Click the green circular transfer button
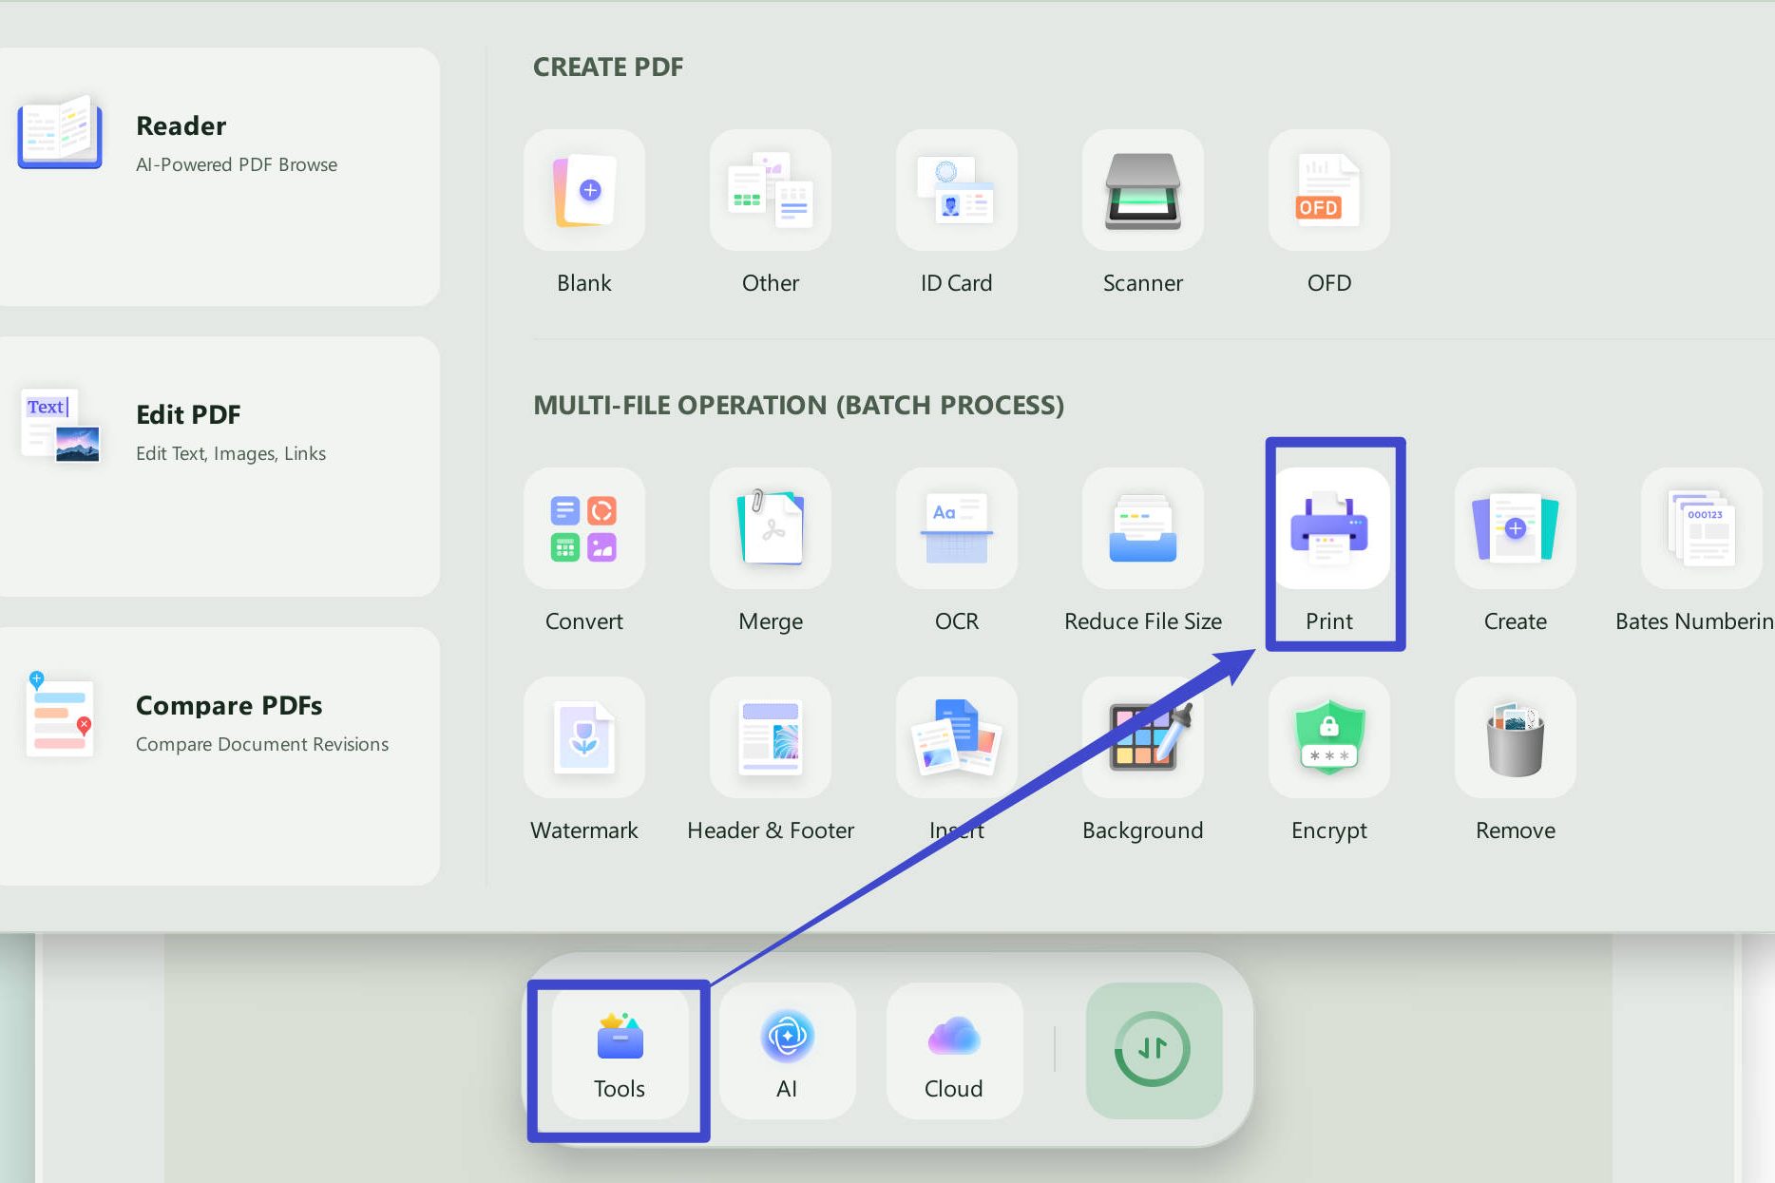Viewport: 1775px width, 1183px height. click(x=1154, y=1051)
